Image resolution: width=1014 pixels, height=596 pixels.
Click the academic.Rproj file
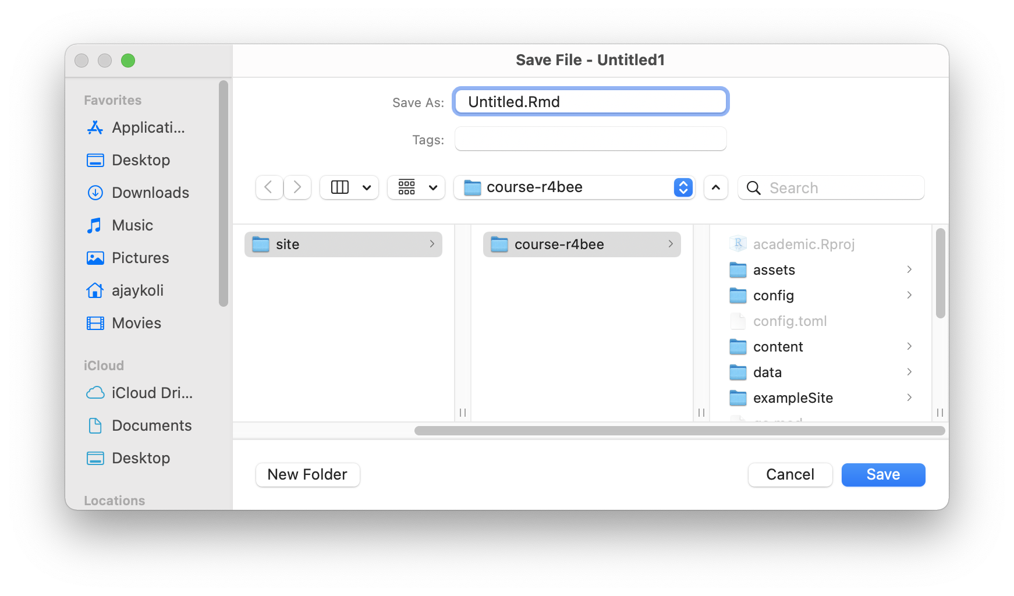[x=821, y=244]
